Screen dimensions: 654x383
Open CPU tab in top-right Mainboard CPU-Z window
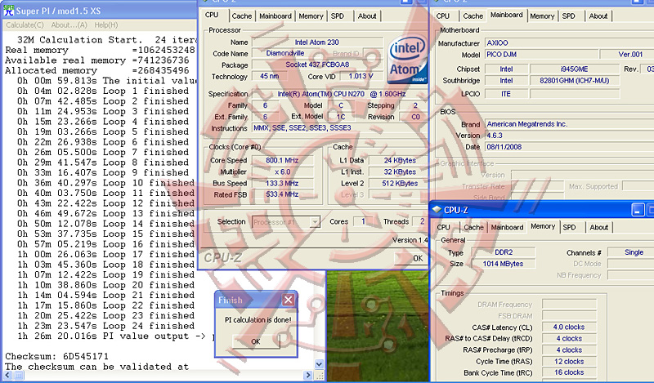coord(443,16)
